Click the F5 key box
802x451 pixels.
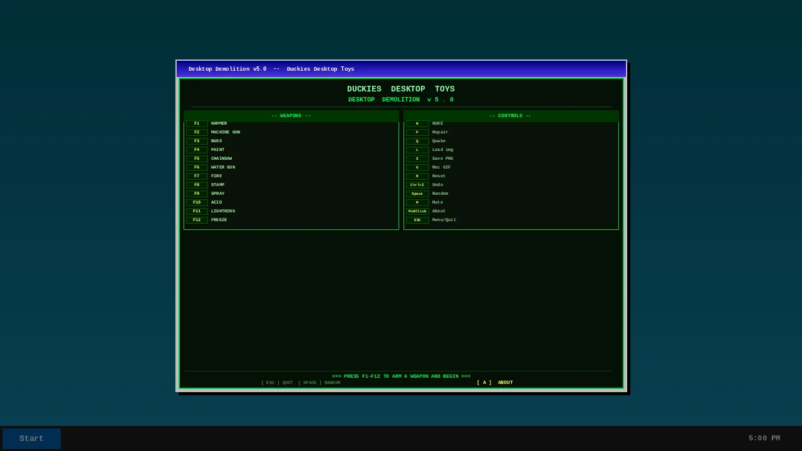(197, 158)
